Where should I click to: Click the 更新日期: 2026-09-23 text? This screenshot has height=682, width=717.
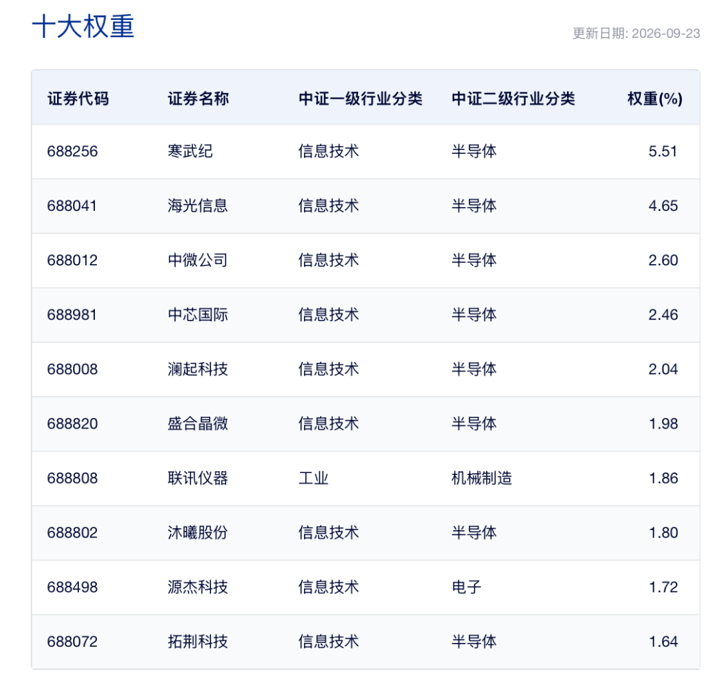point(636,33)
